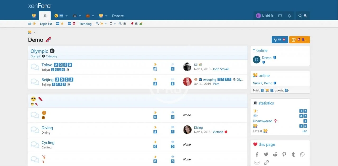Click the blue lightning new posts button
The width and height of the screenshot is (338, 166).
click(x=280, y=40)
